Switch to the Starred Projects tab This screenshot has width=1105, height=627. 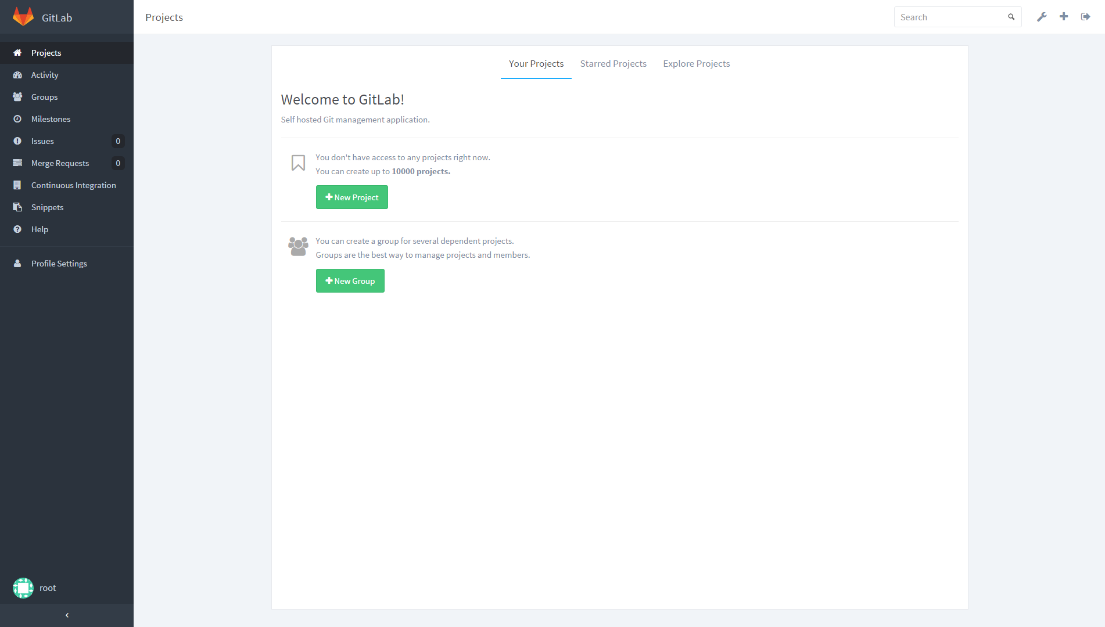click(613, 63)
